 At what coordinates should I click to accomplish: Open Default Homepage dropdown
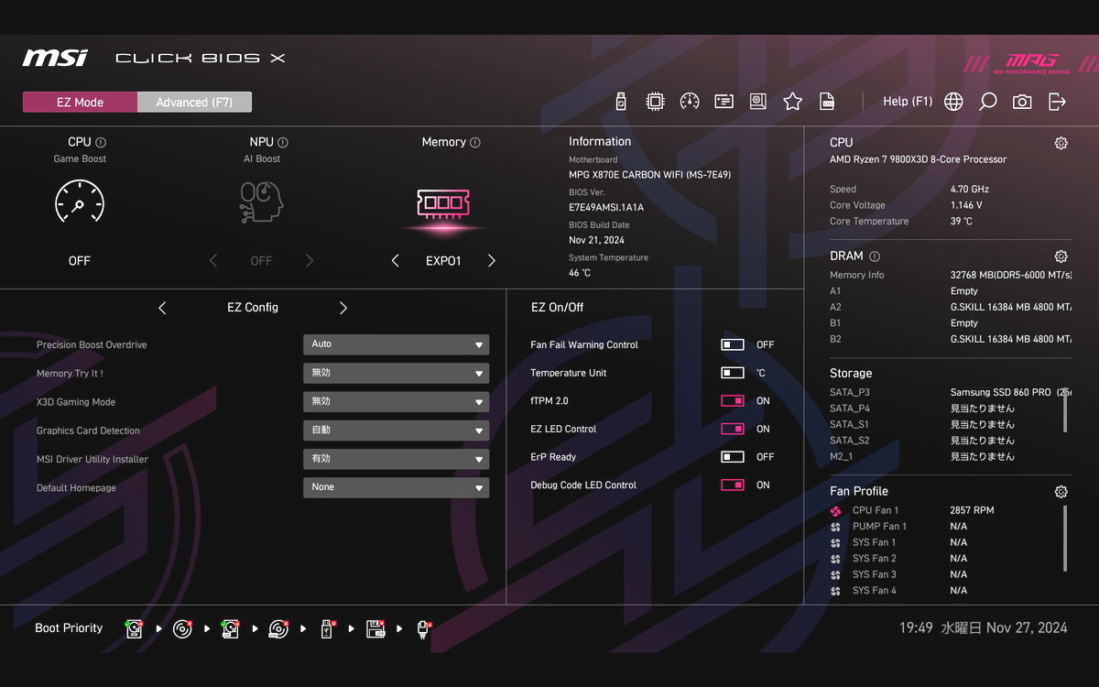point(396,487)
